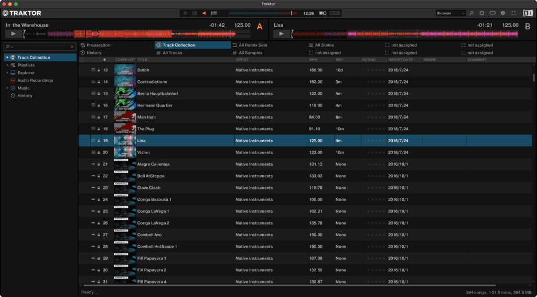Image resolution: width=537 pixels, height=297 pixels.
Task: Sort the track list by BPM column
Action: coord(314,60)
